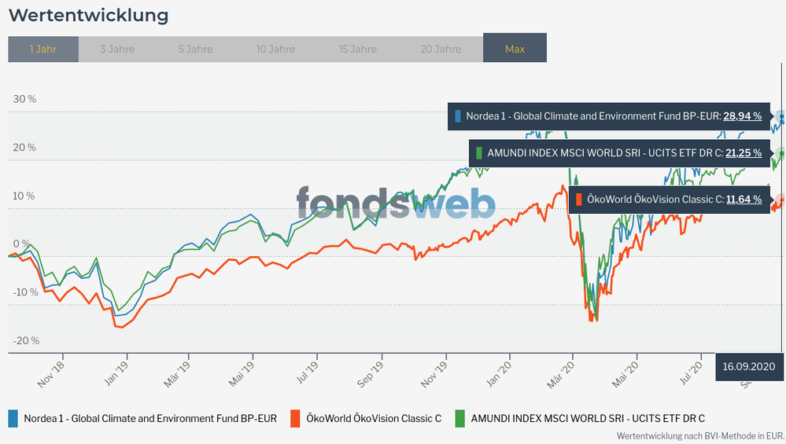
Task: Select the 1 Jahr time range tab
Action: click(43, 49)
